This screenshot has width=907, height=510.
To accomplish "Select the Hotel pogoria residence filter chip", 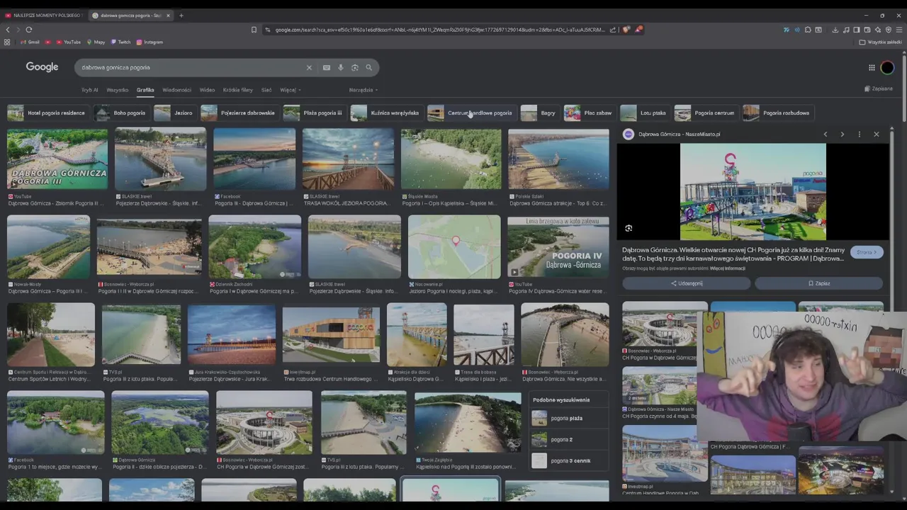I will tap(47, 113).
